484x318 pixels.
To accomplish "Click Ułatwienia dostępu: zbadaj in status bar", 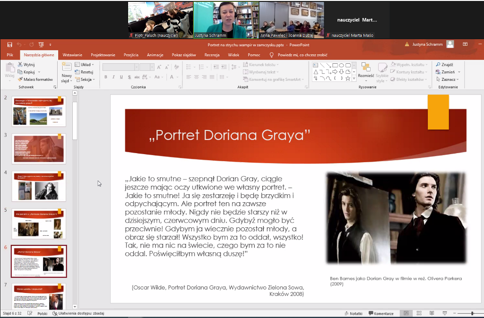I will tap(78, 313).
